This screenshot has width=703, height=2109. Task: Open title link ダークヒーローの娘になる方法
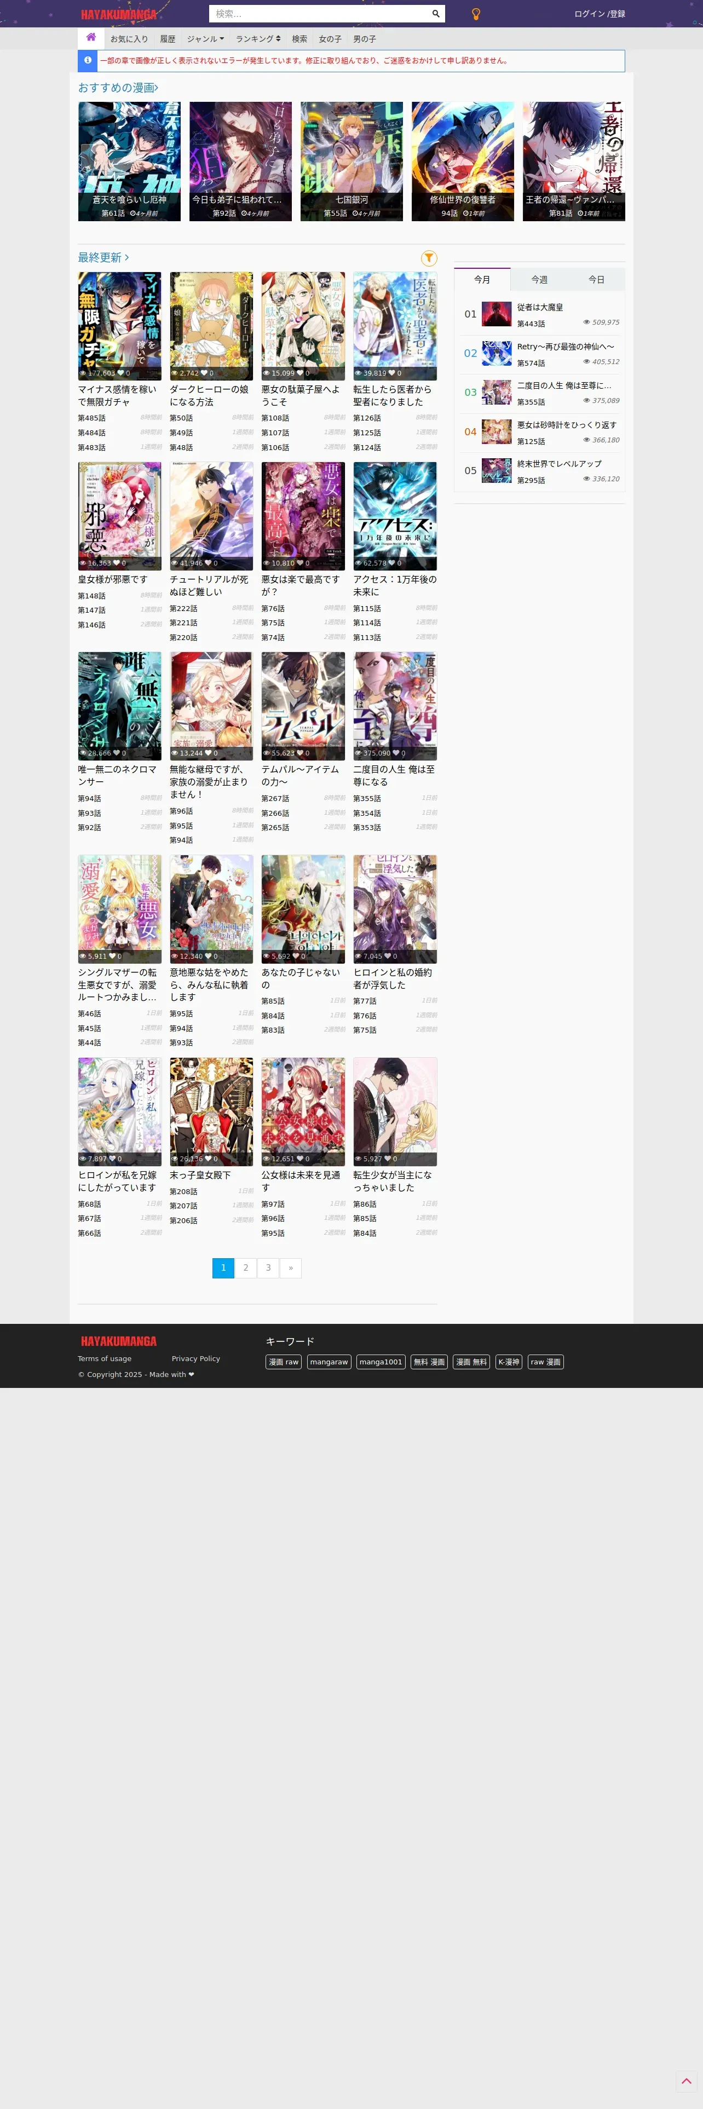tap(210, 395)
